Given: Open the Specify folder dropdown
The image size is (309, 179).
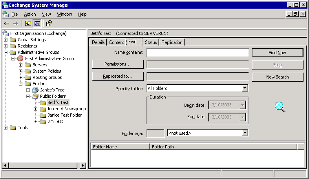Looking at the screenshot, I should tap(245, 88).
